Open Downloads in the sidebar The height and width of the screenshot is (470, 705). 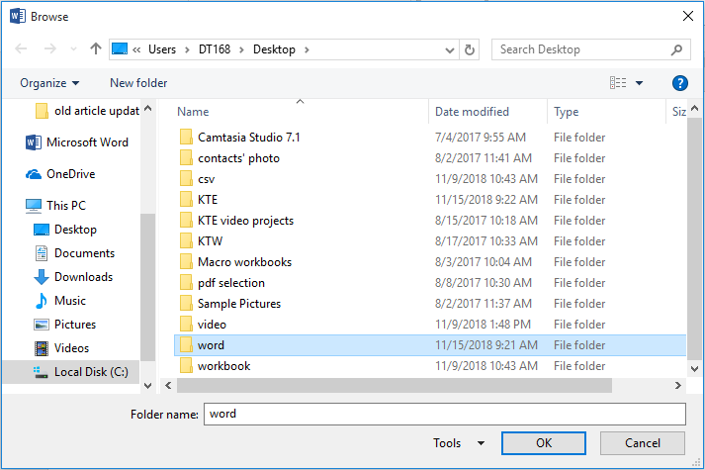[x=83, y=277]
